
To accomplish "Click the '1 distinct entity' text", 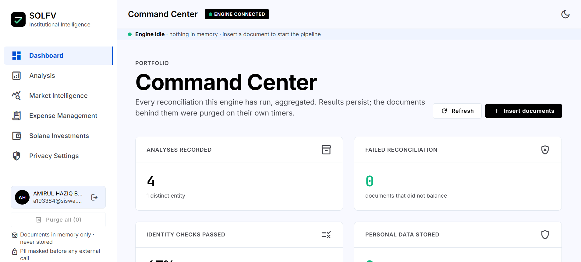I will (166, 196).
